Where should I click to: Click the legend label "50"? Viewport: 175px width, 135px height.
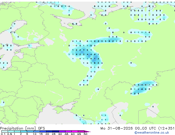click(x=85, y=134)
